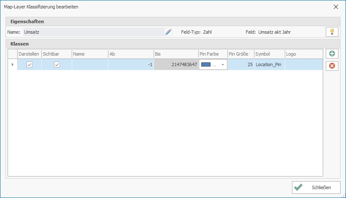The height and width of the screenshot is (198, 346).
Task: Select the Location_Pin symbol cell
Action: point(269,64)
